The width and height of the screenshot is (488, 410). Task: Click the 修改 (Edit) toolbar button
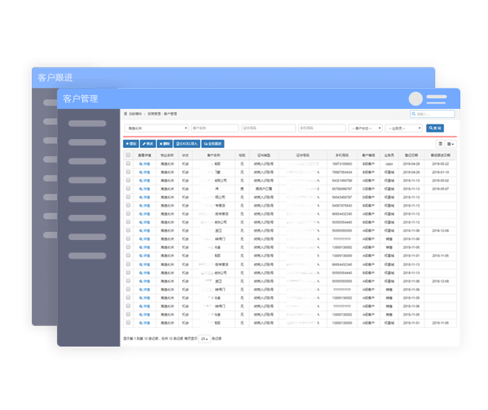coord(148,143)
